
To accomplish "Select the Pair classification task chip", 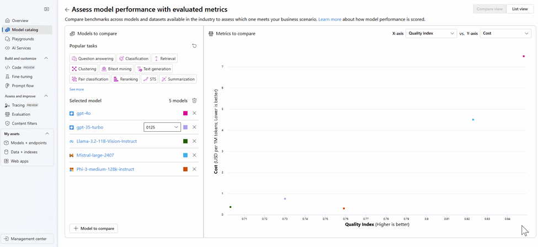I will [89, 79].
